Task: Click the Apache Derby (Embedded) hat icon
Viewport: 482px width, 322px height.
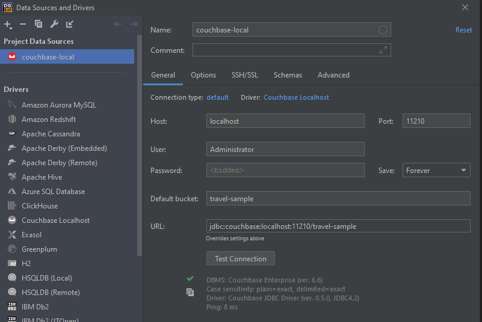Action: tap(12, 148)
